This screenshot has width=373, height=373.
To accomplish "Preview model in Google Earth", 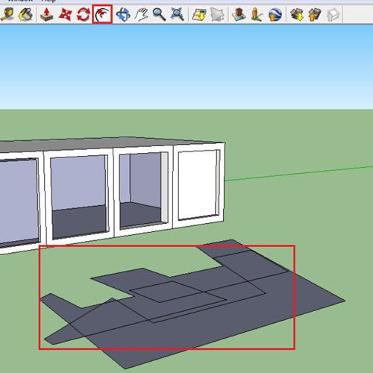I will (x=275, y=14).
